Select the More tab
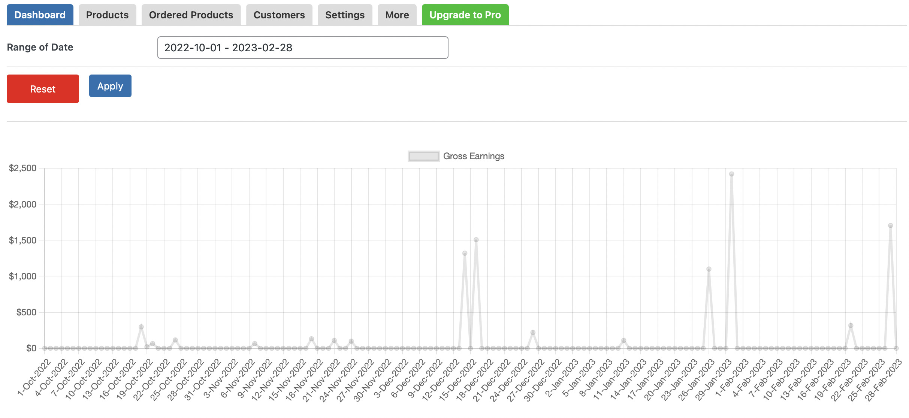 (x=397, y=15)
